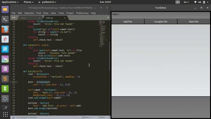
Task: Open the red pen 'e' document app
Action: (x=5, y=39)
